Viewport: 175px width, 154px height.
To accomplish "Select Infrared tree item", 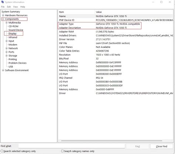I will coord(13,37).
